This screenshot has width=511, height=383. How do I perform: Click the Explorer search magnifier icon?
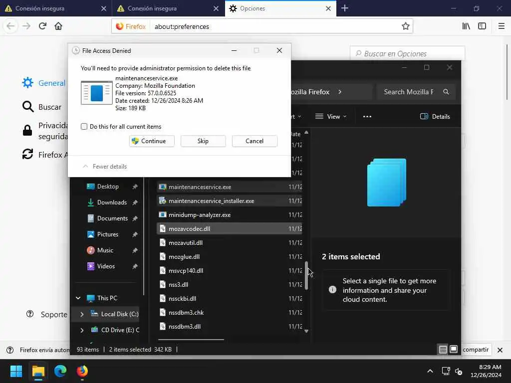446,92
